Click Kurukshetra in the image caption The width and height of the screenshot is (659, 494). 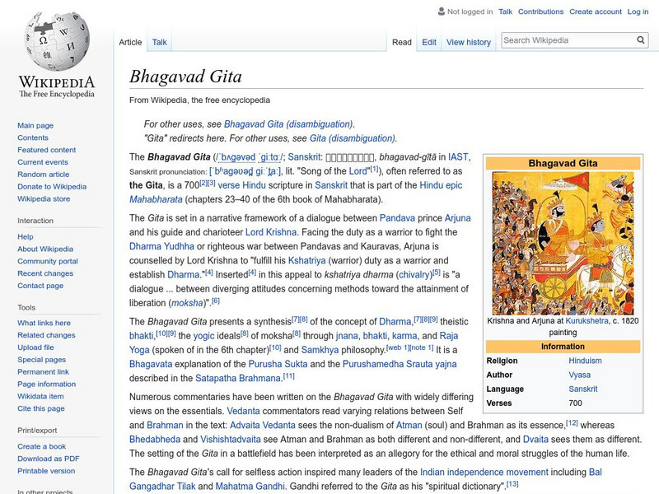coord(587,321)
